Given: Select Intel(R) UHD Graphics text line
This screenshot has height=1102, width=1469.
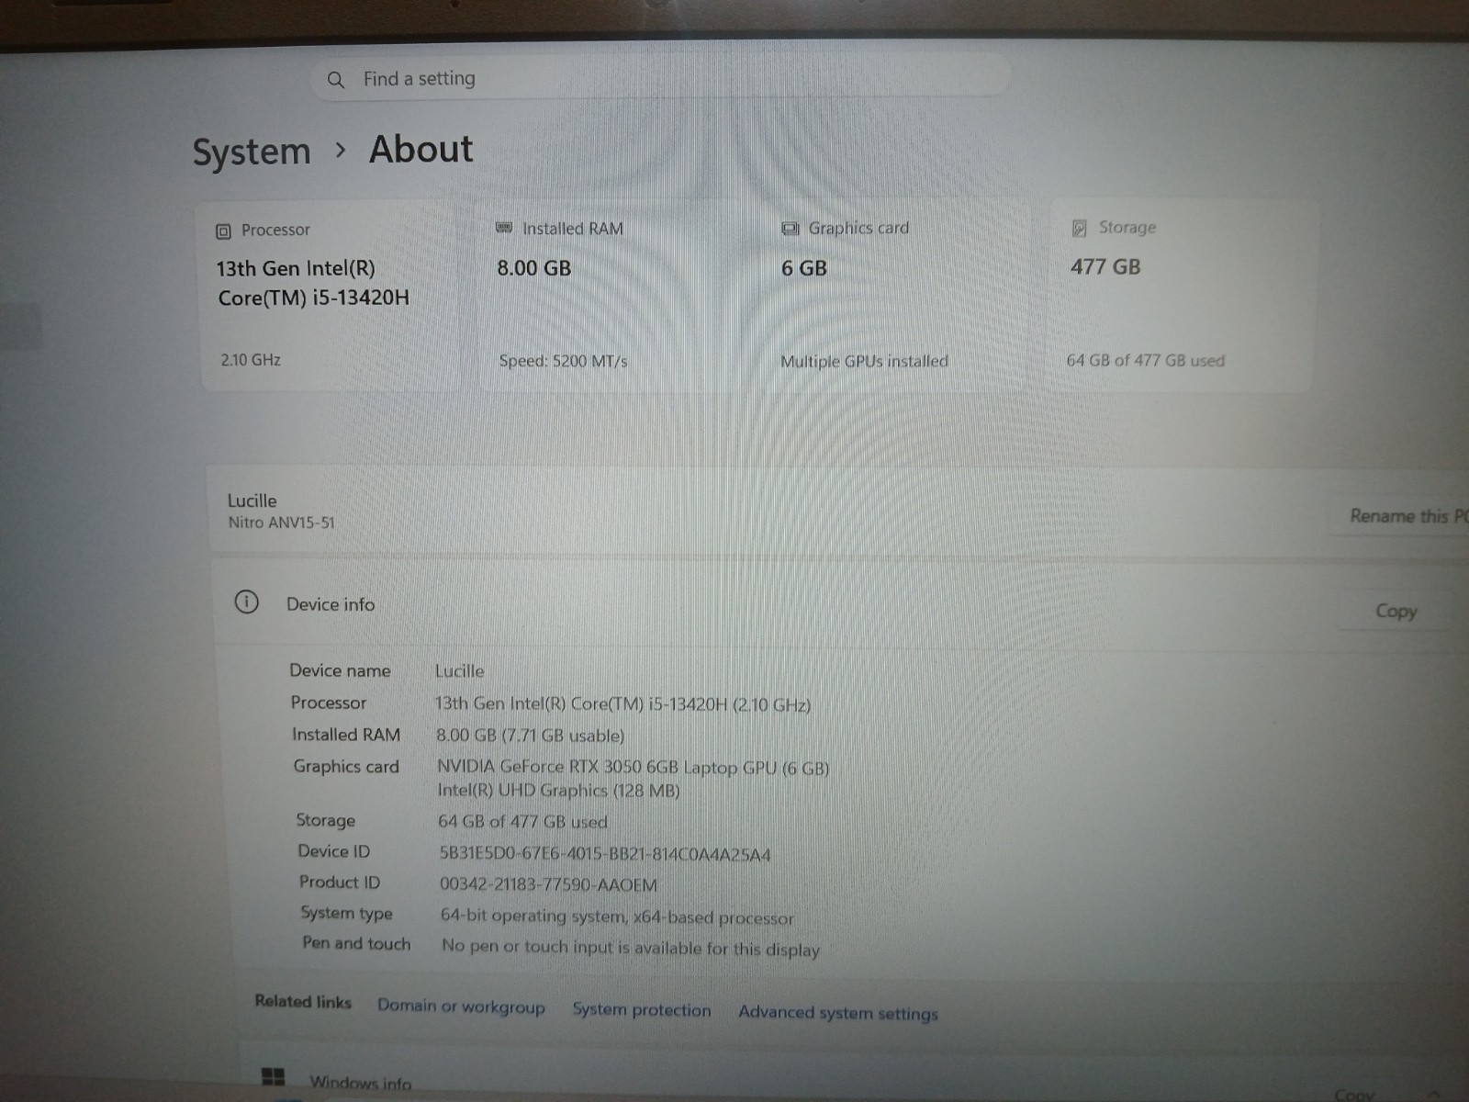Looking at the screenshot, I should pos(558,791).
